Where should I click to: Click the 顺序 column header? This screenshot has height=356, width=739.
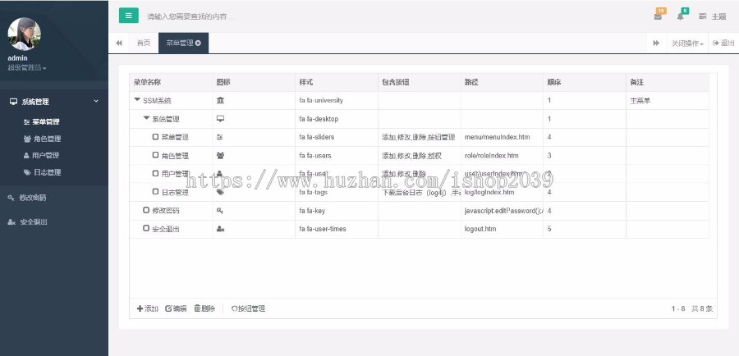[585, 82]
